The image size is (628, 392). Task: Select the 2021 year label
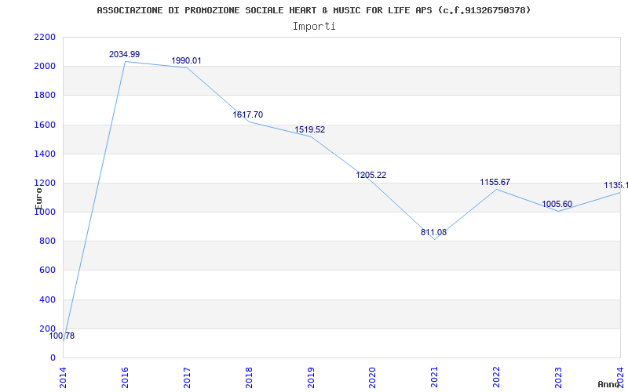[x=434, y=378]
